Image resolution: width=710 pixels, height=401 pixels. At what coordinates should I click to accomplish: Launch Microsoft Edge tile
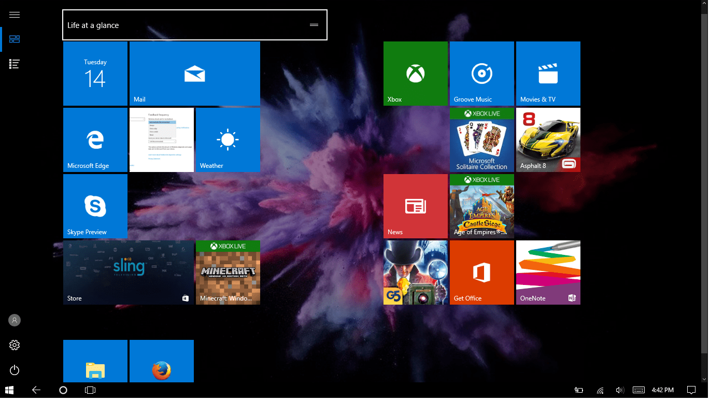[95, 140]
